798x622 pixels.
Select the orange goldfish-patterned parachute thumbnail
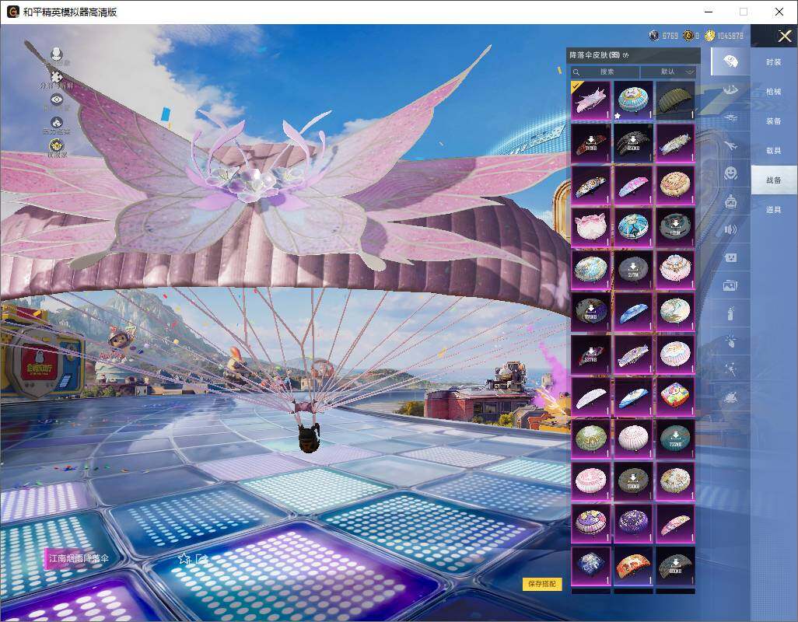633,567
